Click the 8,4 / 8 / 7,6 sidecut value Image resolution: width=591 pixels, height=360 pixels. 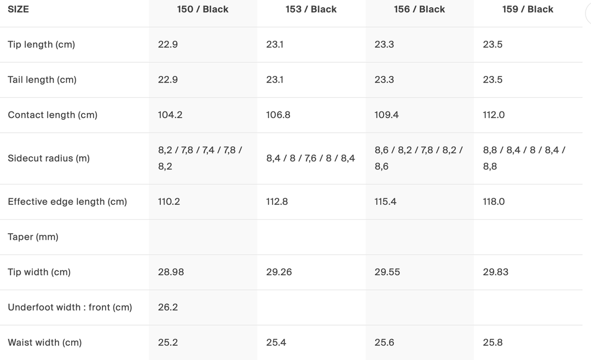[x=310, y=158]
